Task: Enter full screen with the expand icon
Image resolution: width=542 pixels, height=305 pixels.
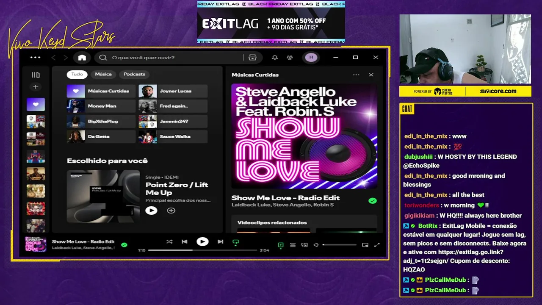Action: coord(377,245)
